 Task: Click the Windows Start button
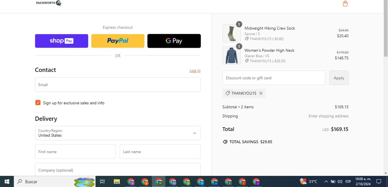(7, 182)
